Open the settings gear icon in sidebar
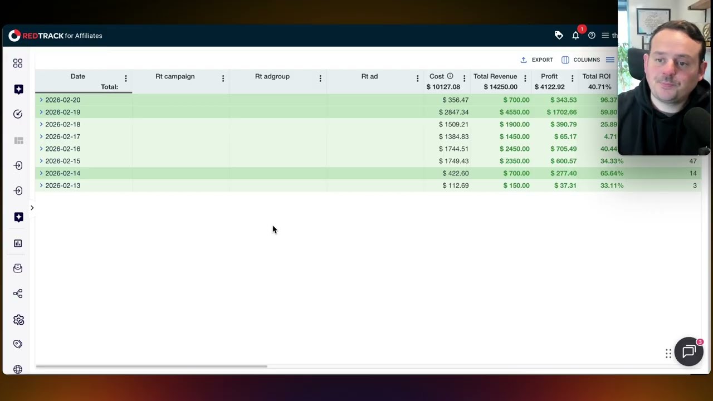Image resolution: width=713 pixels, height=401 pixels. [x=18, y=320]
